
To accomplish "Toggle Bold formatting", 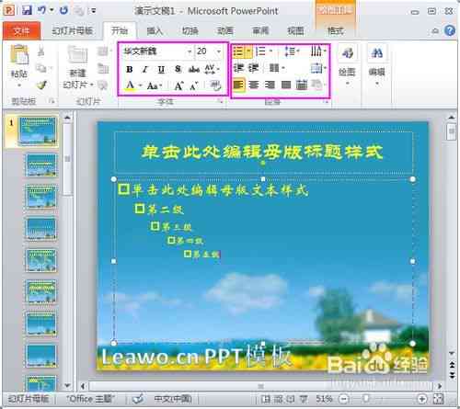I will click(130, 70).
